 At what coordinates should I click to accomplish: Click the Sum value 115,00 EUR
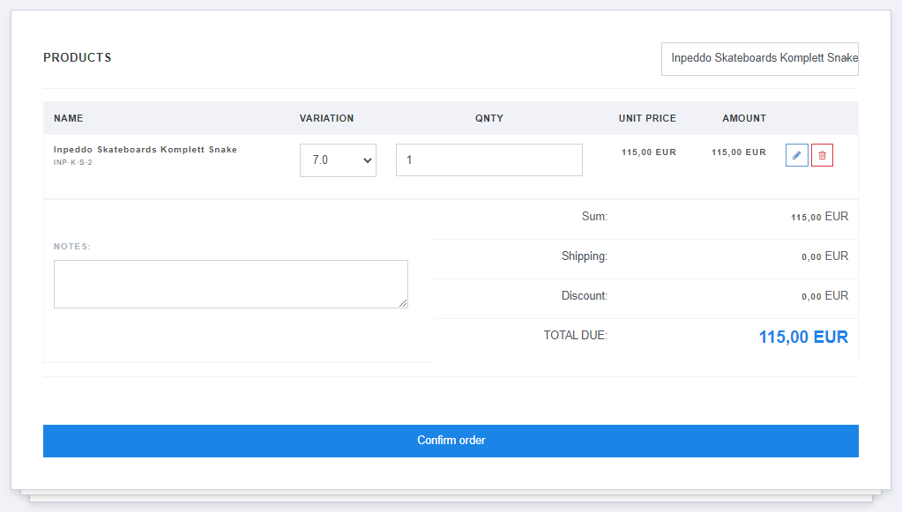pyautogui.click(x=819, y=217)
